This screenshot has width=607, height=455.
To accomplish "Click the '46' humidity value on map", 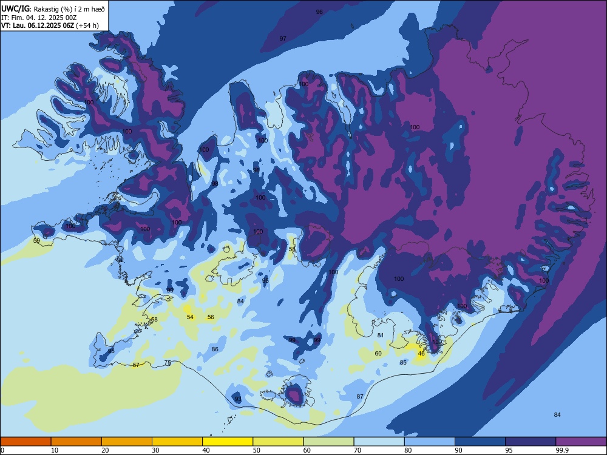I will click(421, 353).
